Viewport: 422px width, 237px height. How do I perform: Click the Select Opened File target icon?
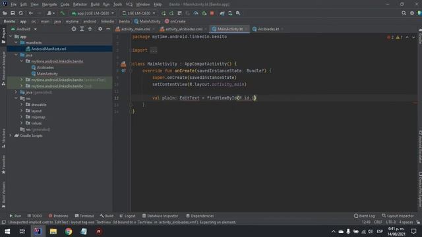tap(74, 29)
